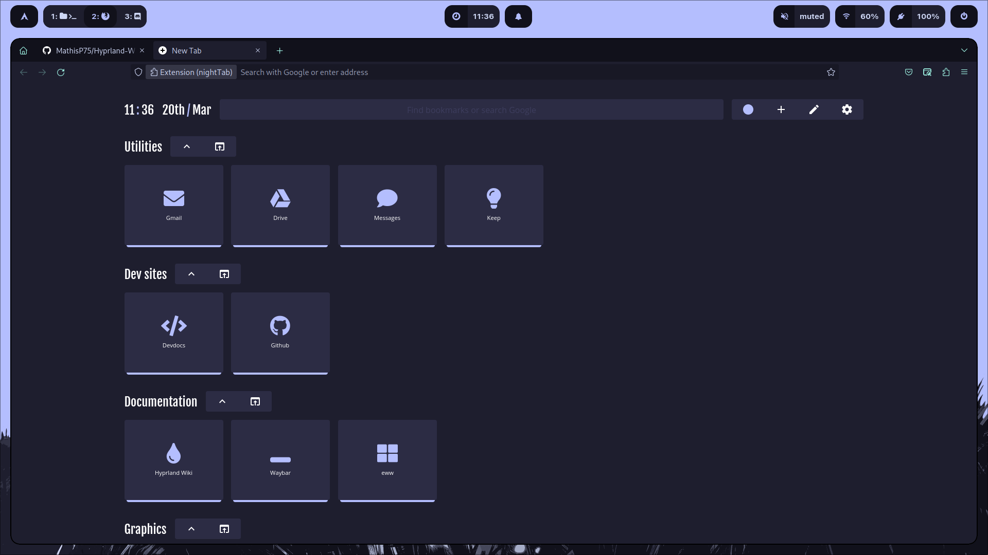
Task: Toggle the notification bell in top bar
Action: click(518, 16)
